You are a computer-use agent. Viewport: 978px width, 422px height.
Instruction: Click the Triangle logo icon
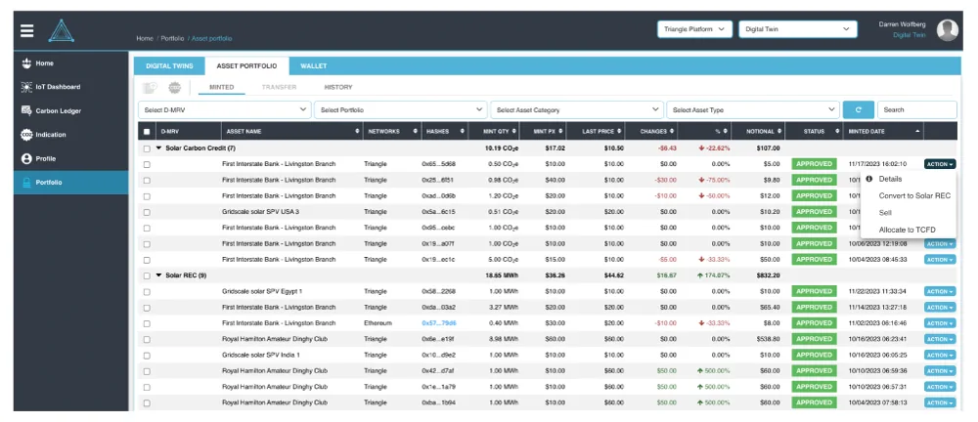click(61, 30)
